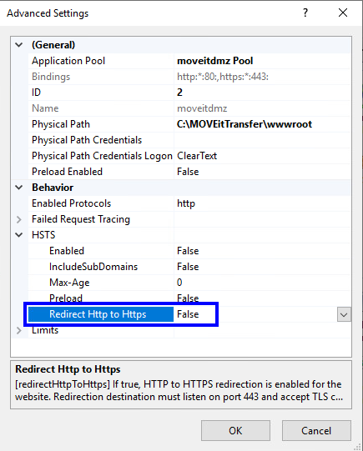Select the Redirect Http to Https label
This screenshot has height=451, width=363.
pos(98,314)
